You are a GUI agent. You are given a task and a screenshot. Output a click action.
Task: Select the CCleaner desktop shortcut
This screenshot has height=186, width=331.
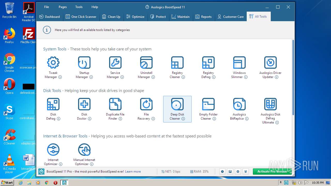(x=9, y=137)
